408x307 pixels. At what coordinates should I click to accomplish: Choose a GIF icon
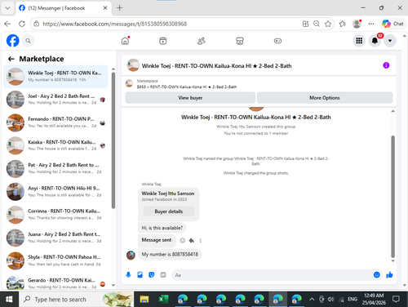click(163, 275)
